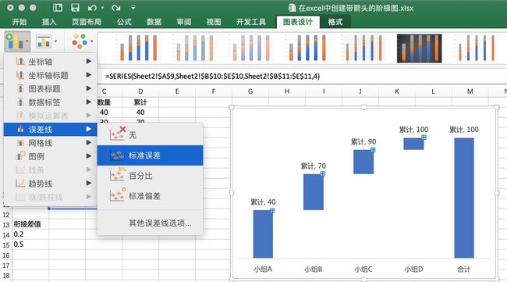
Task: Choose the 标准误差 error bar option
Action: click(x=150, y=155)
